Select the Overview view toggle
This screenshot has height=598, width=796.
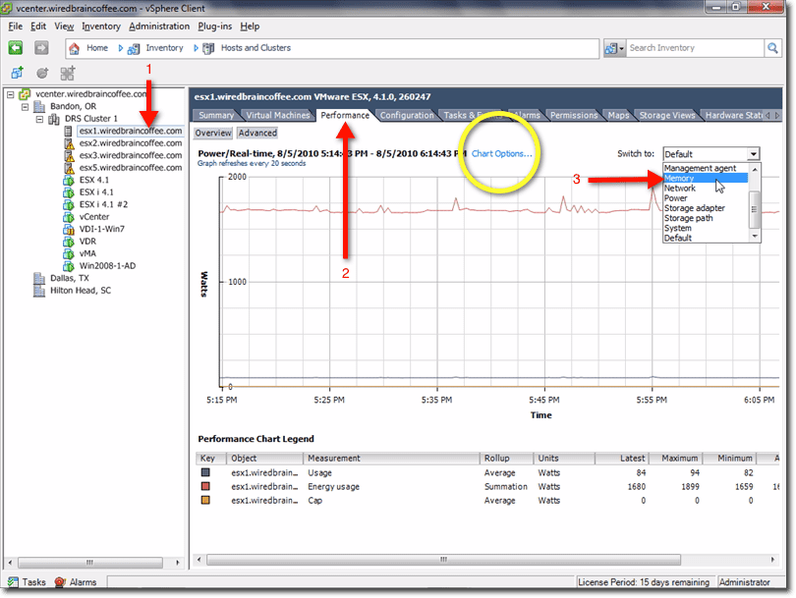(212, 132)
